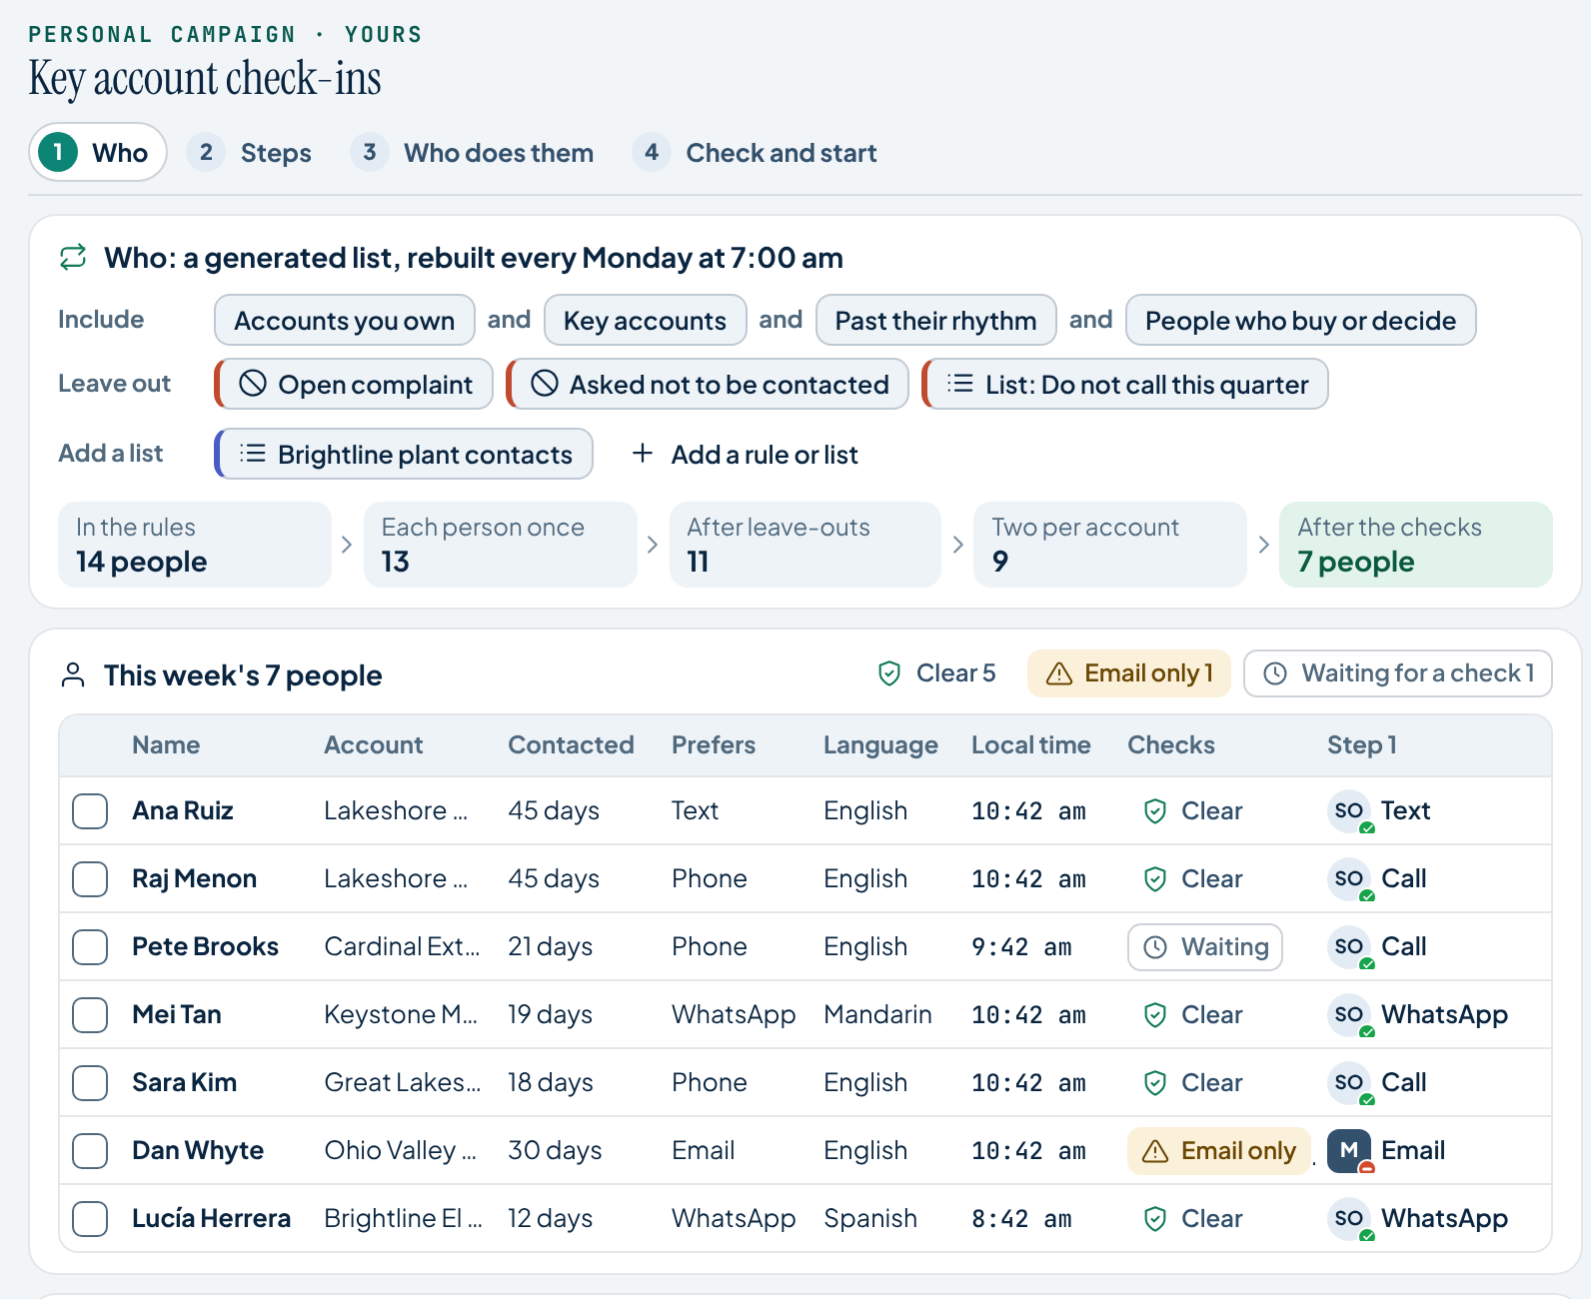
Task: Click the plus icon next to Add a rule
Action: point(643,454)
